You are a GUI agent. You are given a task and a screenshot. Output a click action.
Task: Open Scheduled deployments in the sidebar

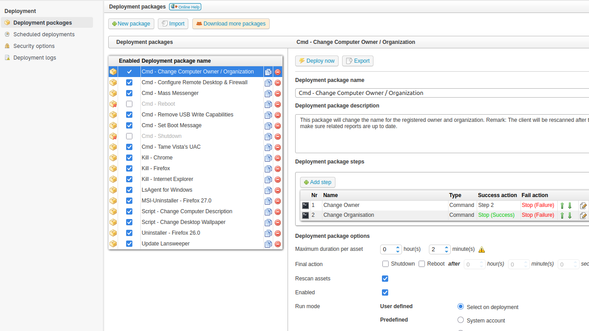tap(44, 34)
